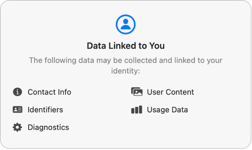Select the Diagnostics label
This screenshot has height=150, width=252.
coord(48,127)
